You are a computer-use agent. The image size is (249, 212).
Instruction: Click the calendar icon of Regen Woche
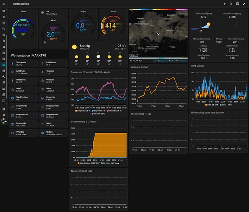13,116
